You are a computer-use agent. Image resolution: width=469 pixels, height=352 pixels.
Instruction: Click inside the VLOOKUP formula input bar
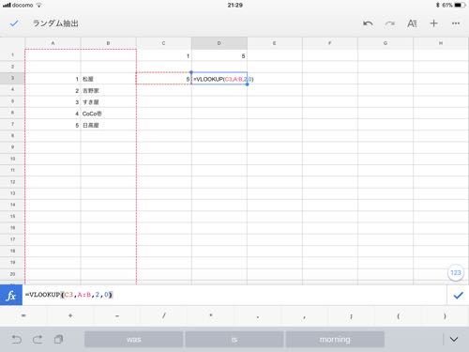point(234,295)
